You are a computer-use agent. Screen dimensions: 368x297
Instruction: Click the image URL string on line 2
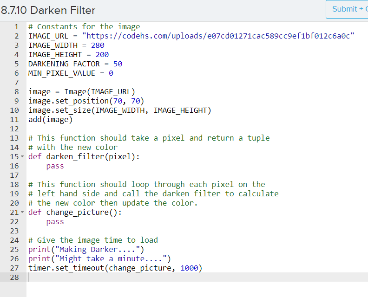pyautogui.click(x=218, y=36)
